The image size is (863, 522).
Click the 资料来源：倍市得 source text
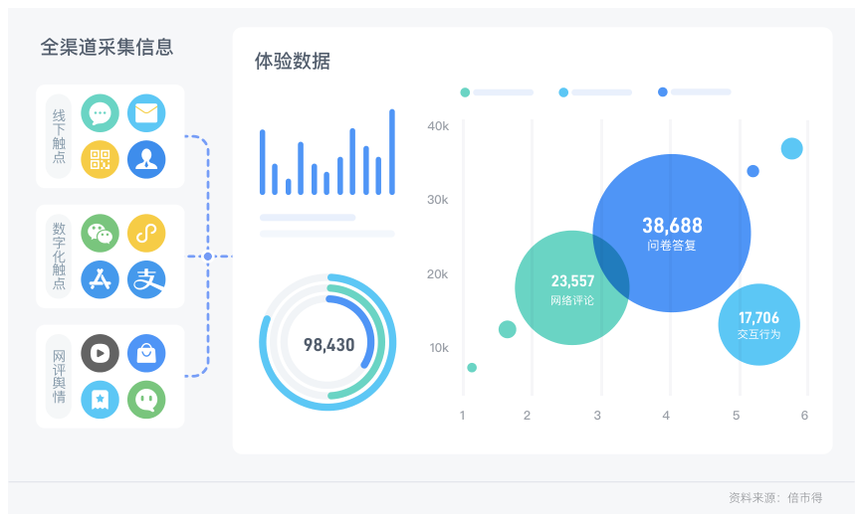pos(775,498)
